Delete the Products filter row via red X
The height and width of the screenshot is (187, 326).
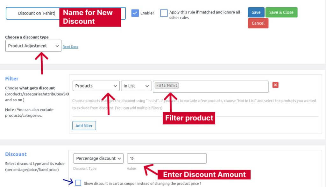(x=275, y=85)
